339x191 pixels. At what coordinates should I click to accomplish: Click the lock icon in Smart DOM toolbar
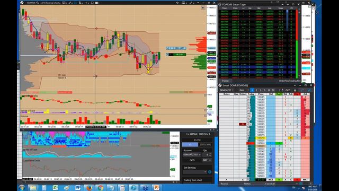[295, 90]
